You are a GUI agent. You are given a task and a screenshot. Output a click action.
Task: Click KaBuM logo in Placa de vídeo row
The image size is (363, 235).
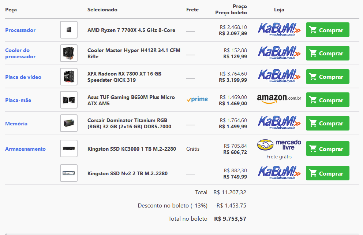coord(279,76)
